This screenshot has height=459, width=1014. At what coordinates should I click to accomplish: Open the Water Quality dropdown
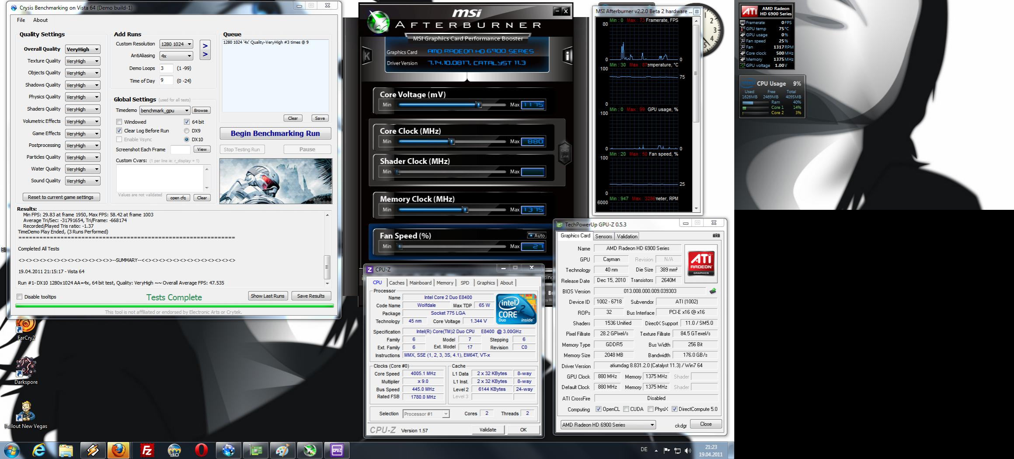83,169
